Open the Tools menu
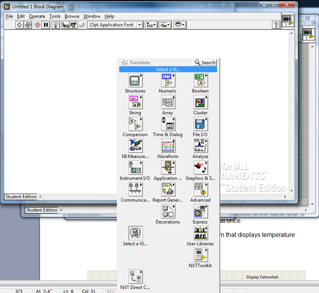Viewport: 319px width, 293px height. 55,17
